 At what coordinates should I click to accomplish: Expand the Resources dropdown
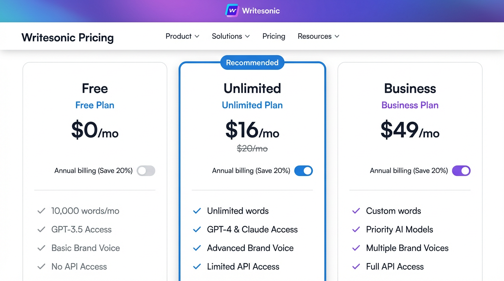click(318, 36)
